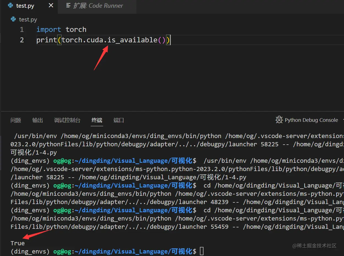Click the True output line in terminal
This screenshot has width=344, height=256.
point(18,243)
